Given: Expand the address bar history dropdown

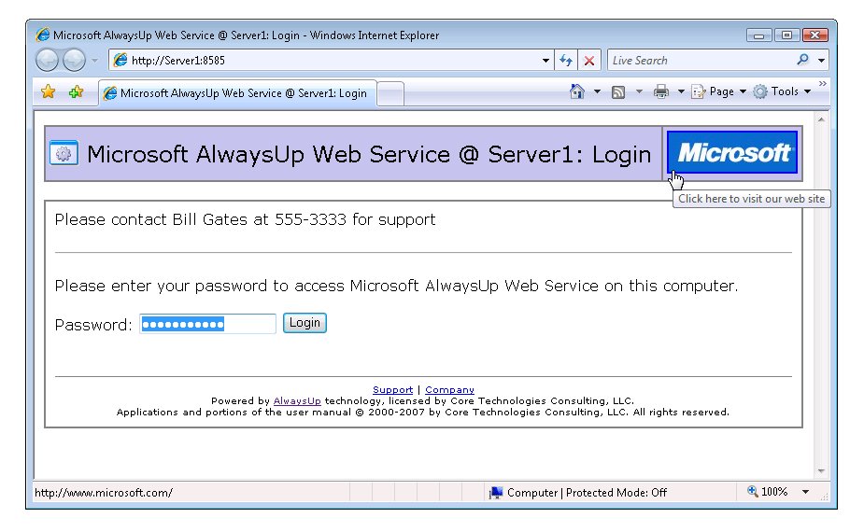Looking at the screenshot, I should 545,61.
